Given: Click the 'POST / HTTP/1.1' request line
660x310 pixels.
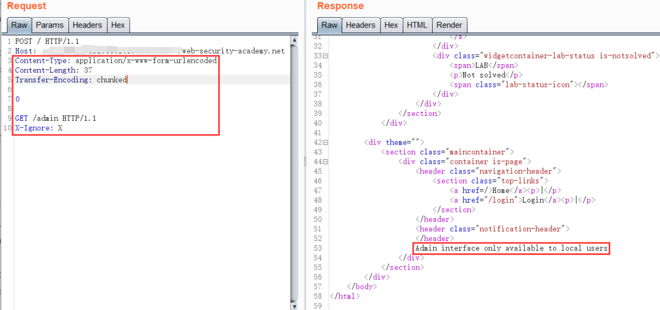Looking at the screenshot, I should click(x=47, y=41).
